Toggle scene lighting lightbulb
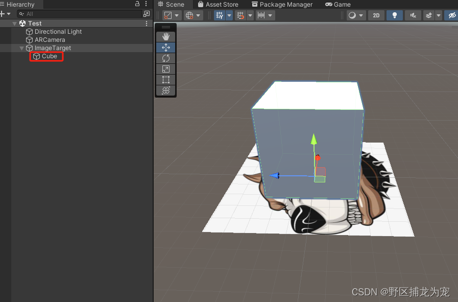458x302 pixels. click(x=394, y=15)
